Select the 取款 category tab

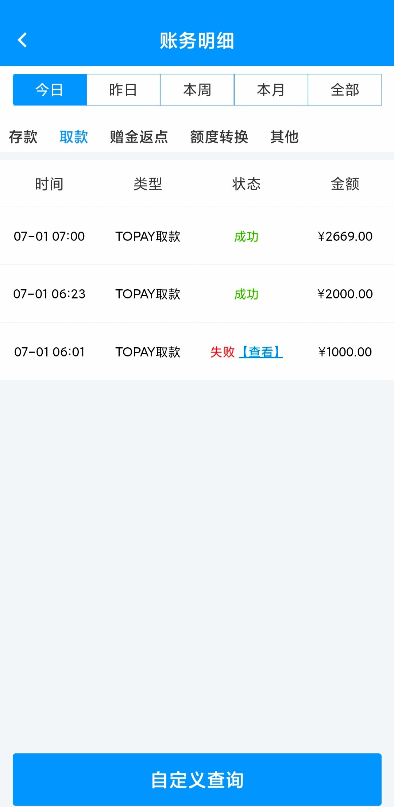tap(74, 137)
